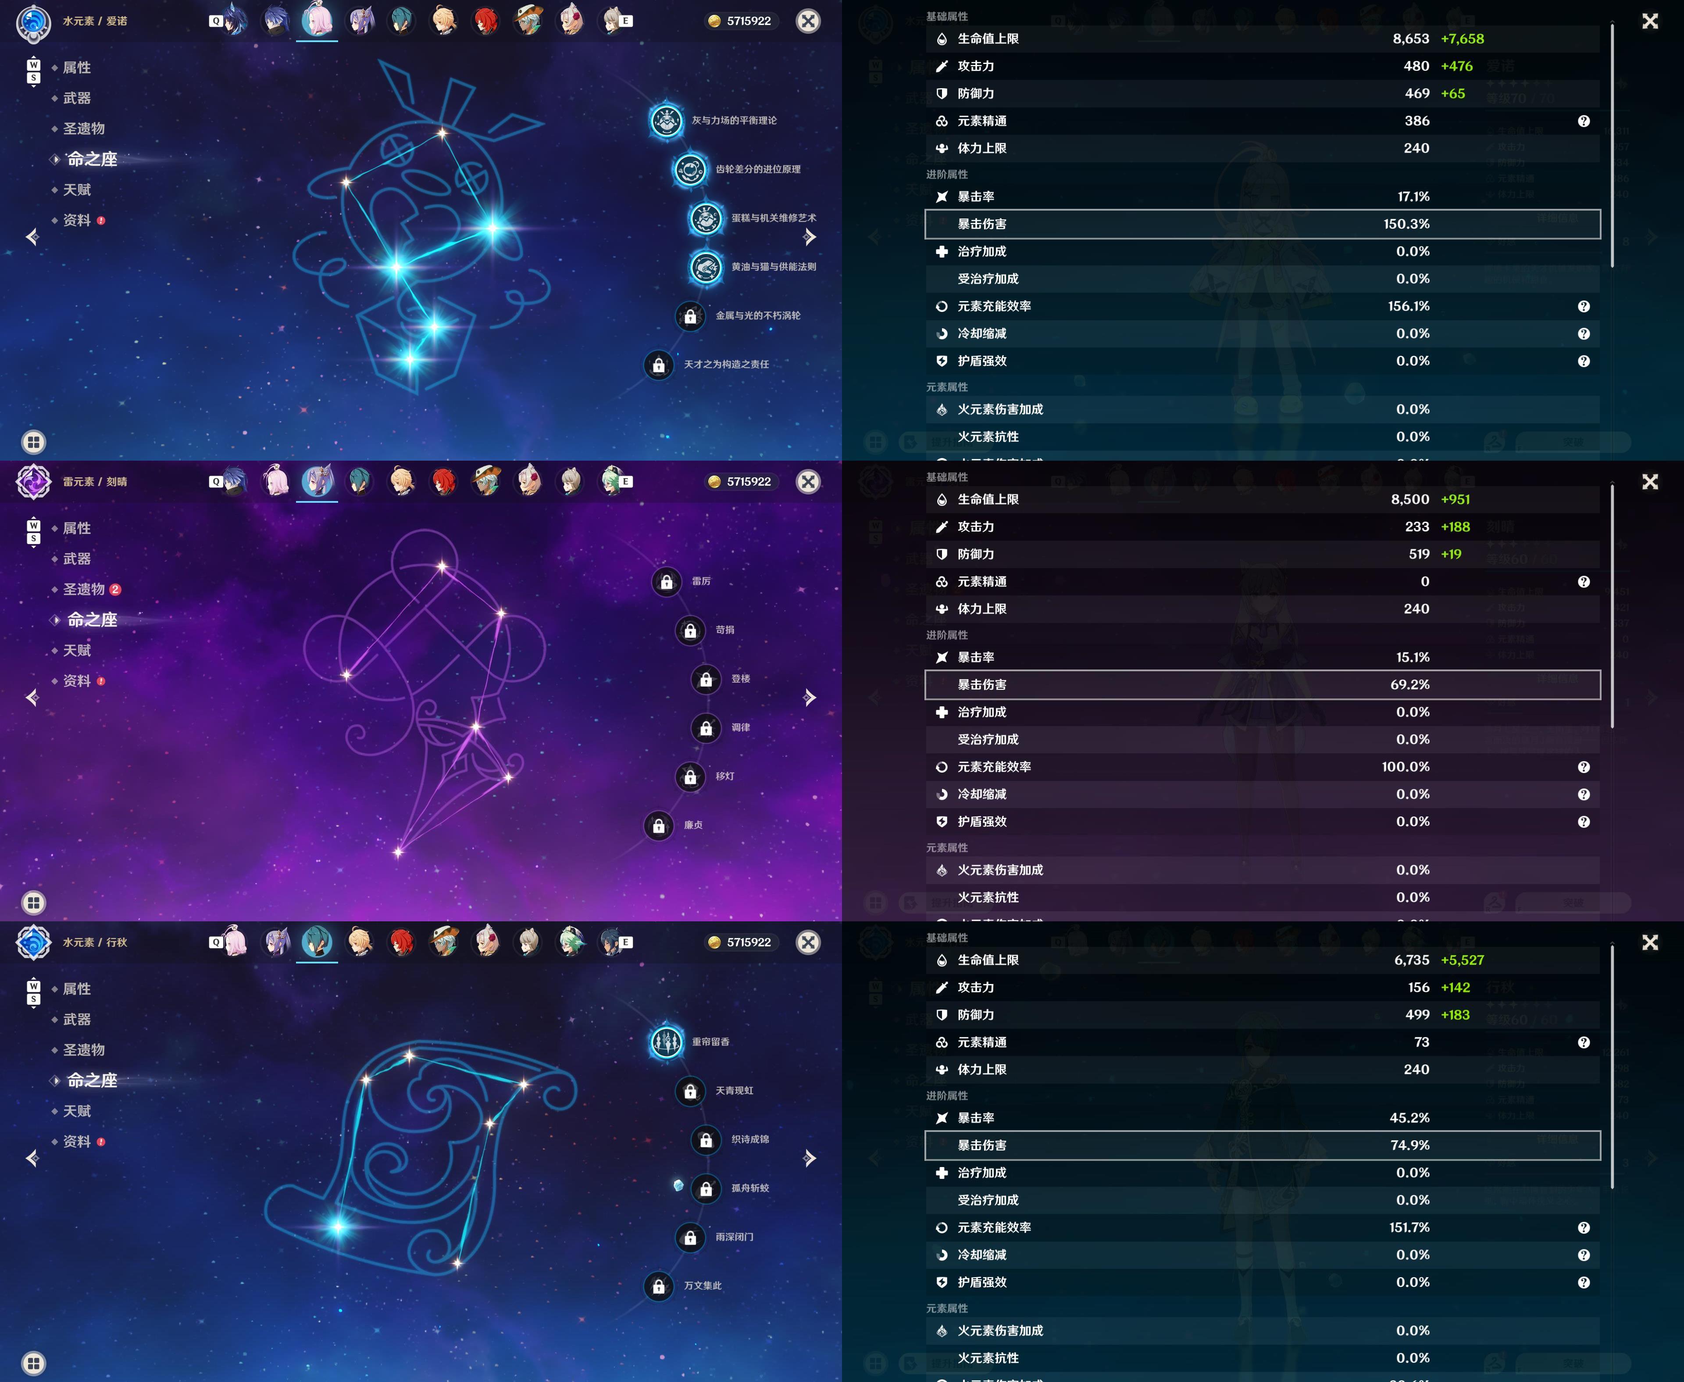Viewport: 1684px width, 1382px height.
Task: View the locked 孤舟斩蛟 constellation node
Action: point(706,1189)
